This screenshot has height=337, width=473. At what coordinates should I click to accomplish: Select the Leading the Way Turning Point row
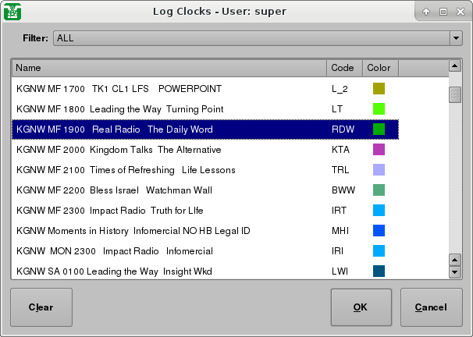pyautogui.click(x=119, y=109)
